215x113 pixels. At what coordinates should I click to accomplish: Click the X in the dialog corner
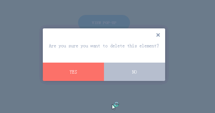click(158, 35)
